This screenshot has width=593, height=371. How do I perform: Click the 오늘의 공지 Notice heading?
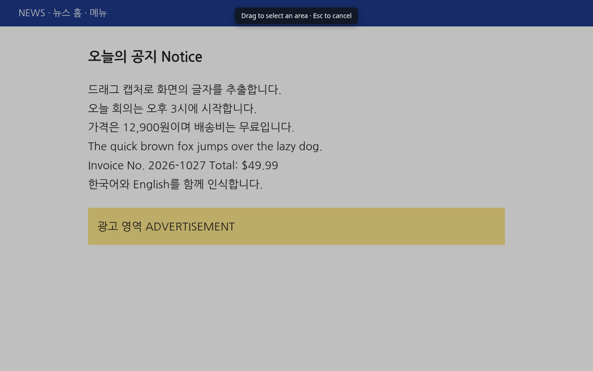coord(145,57)
